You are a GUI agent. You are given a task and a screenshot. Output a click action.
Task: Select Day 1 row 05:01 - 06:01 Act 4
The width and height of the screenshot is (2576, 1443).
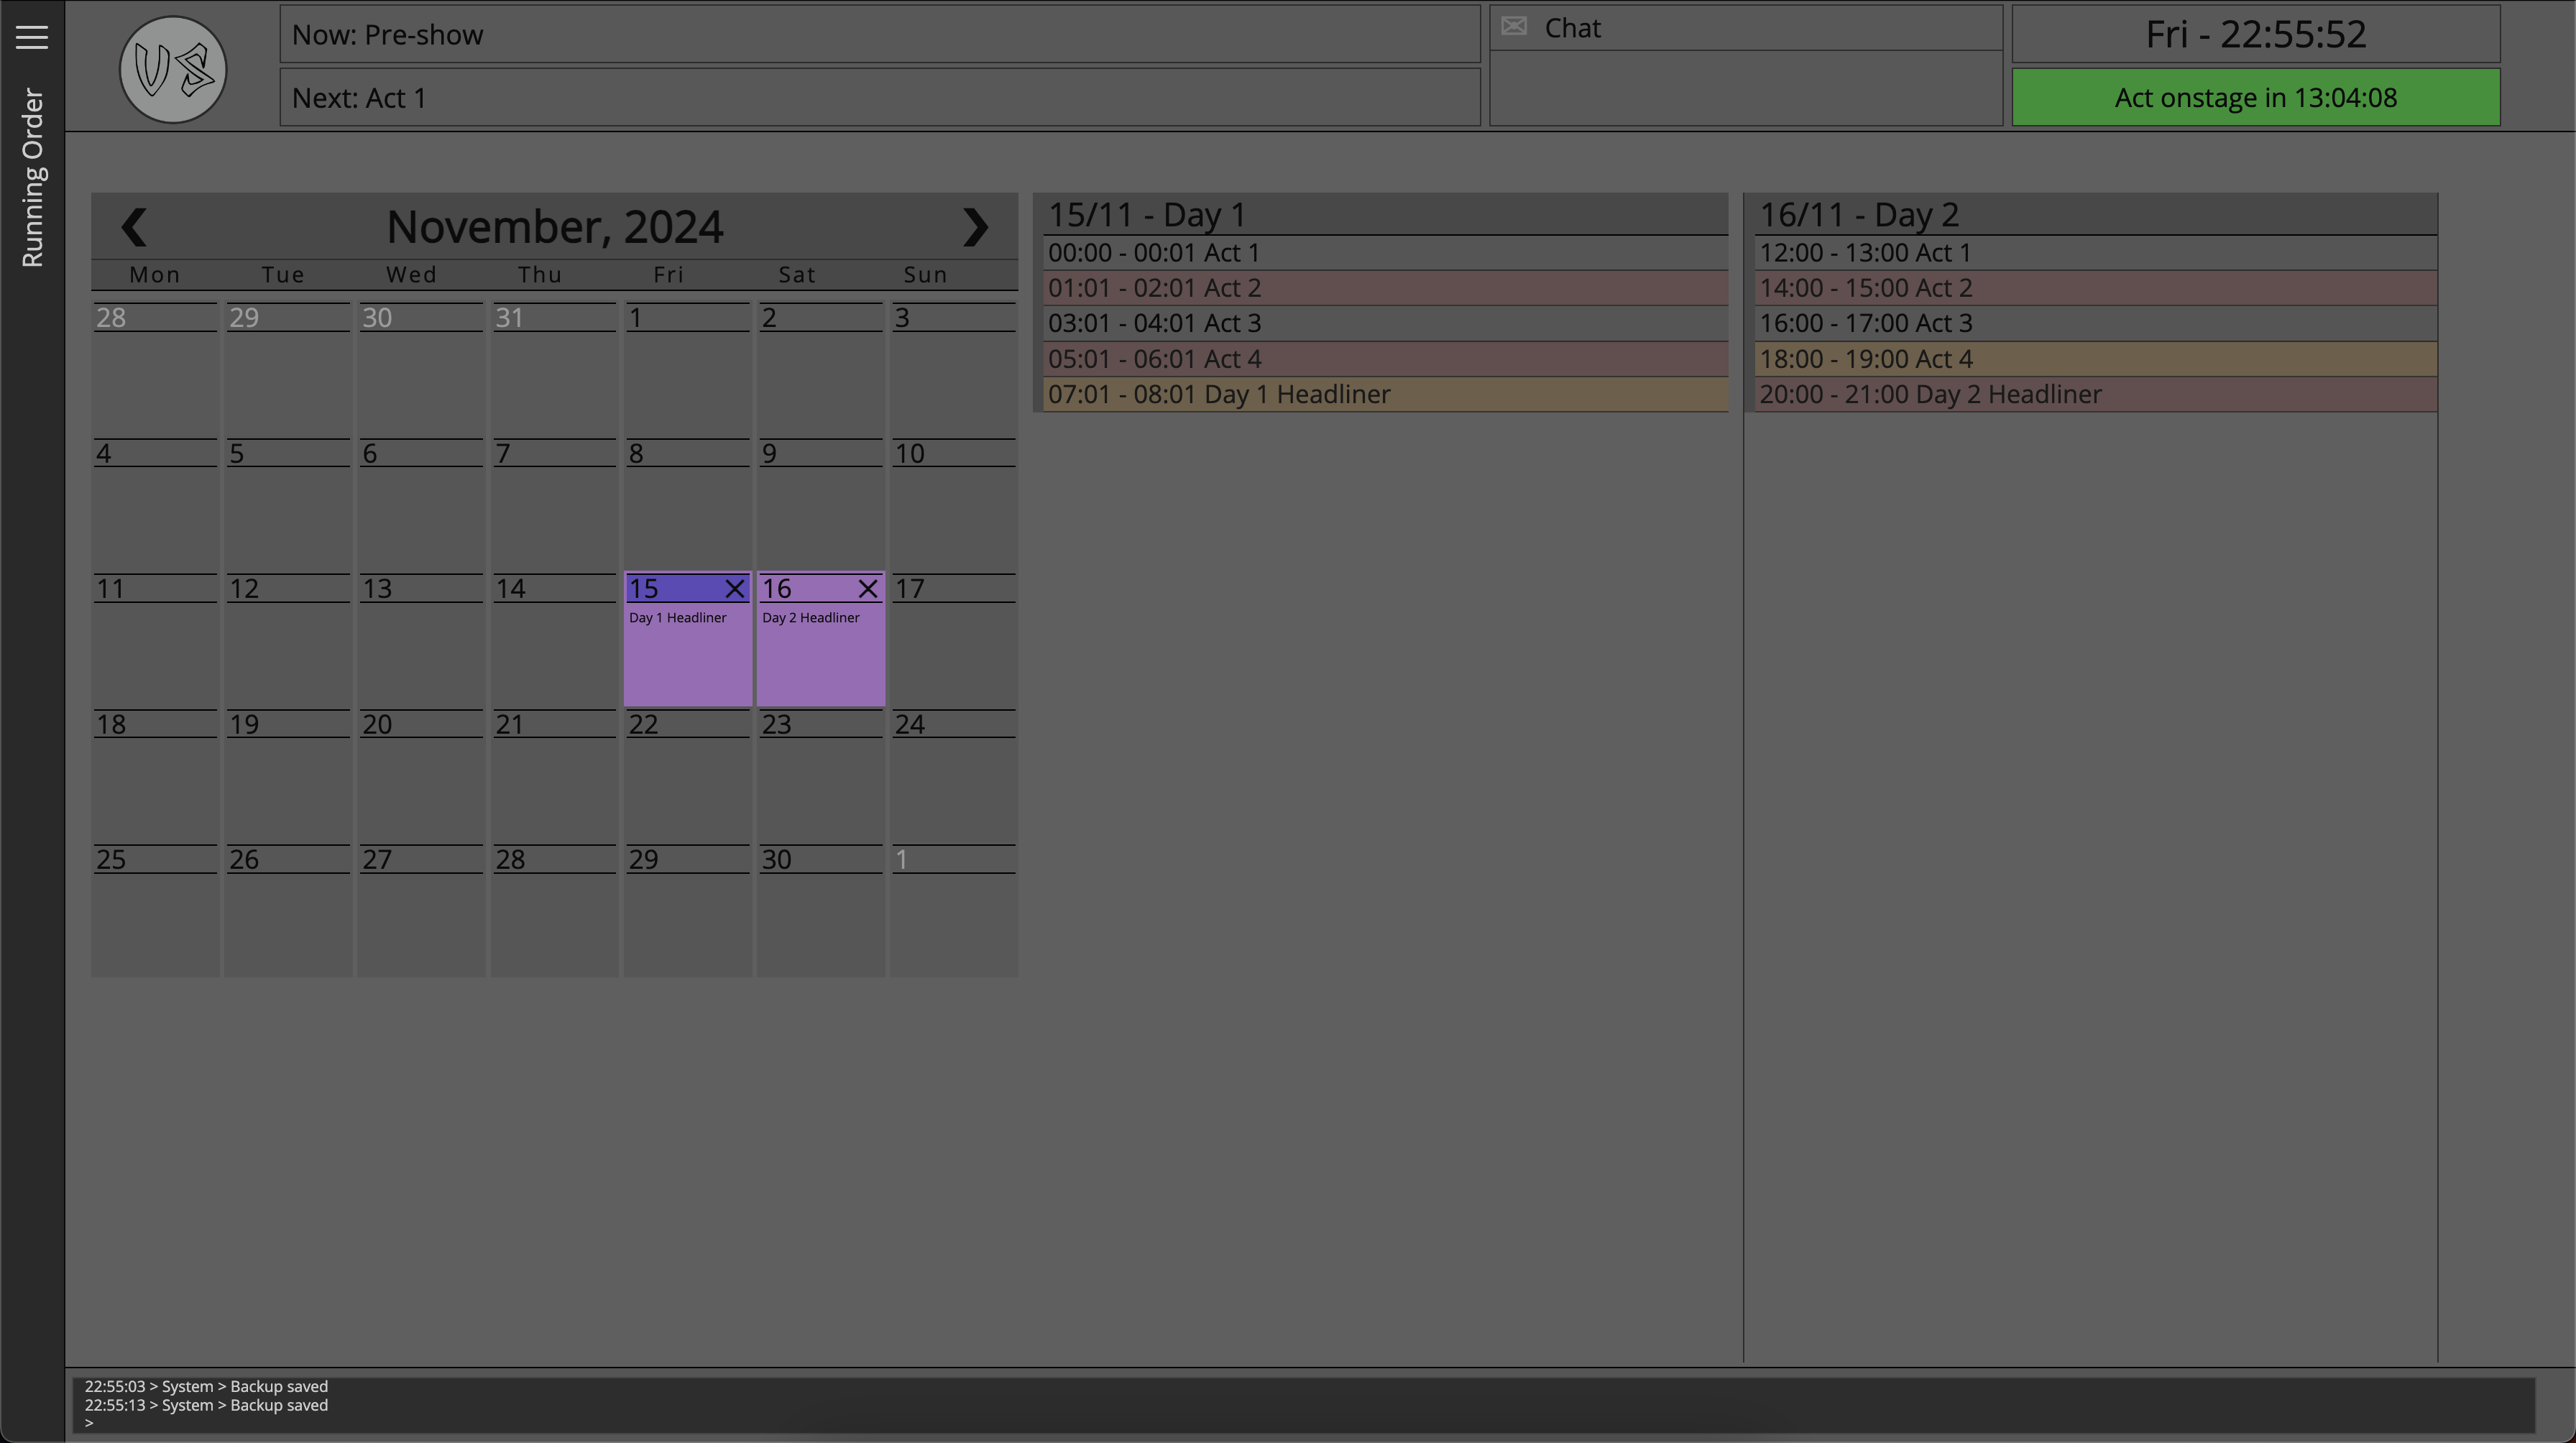click(x=1386, y=359)
